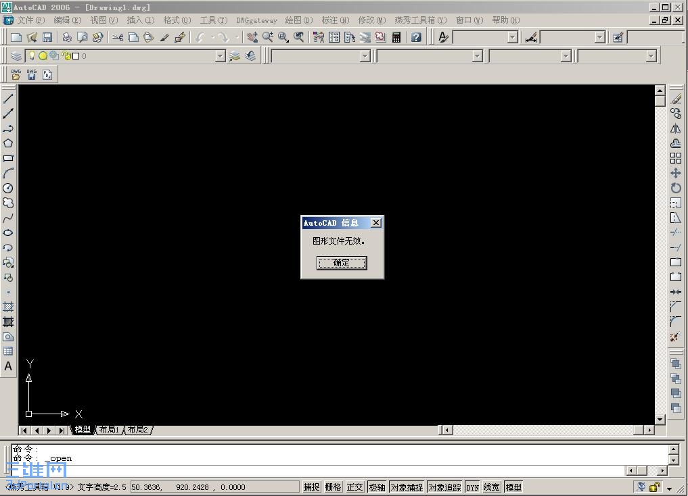Open the 燕秀工具箱 menu
The width and height of the screenshot is (688, 496).
coord(420,20)
